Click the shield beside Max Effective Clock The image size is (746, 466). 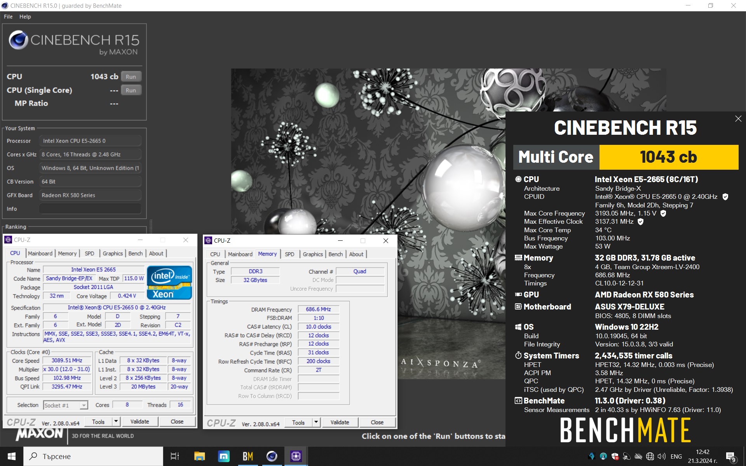coord(640,221)
